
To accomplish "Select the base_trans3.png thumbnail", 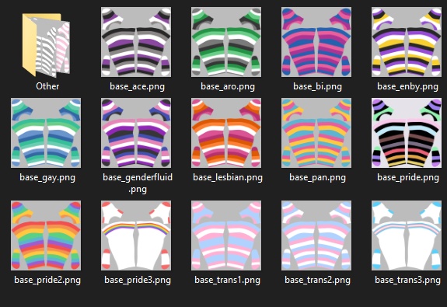I will [407, 235].
